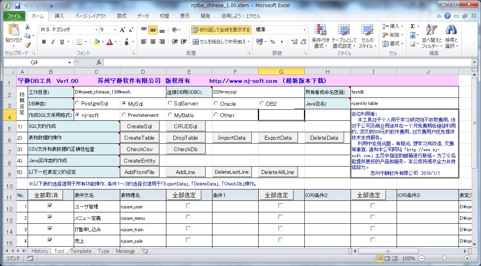This screenshot has width=481, height=266.
Task: Click the formula bar input field
Action: tap(288, 62)
